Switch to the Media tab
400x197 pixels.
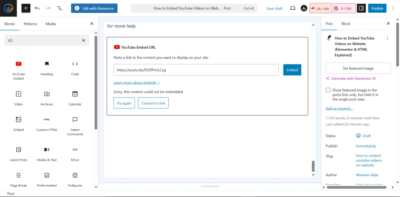tap(51, 24)
